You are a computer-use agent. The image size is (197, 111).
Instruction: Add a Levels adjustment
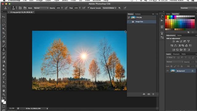click(177, 41)
